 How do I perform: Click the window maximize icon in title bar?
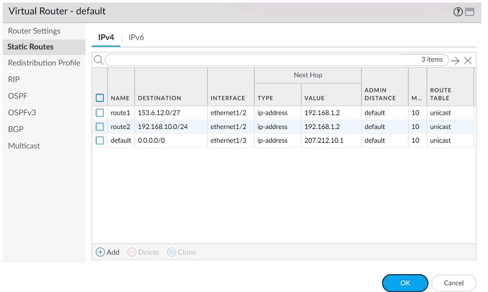(469, 12)
